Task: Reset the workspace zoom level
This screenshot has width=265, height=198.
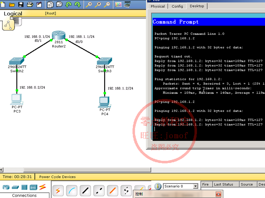Action: coord(98,5)
